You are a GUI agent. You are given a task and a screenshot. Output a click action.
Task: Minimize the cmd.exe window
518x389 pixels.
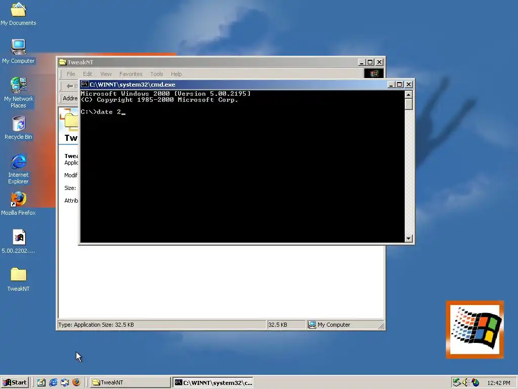pos(391,85)
